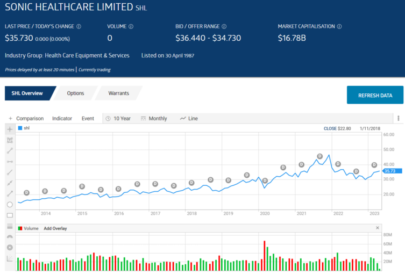
Task: Click the Volume red-green legend swatch
Action: click(x=20, y=228)
